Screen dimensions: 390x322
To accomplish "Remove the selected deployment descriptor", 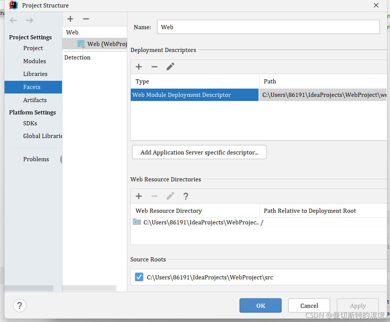I will [x=154, y=67].
